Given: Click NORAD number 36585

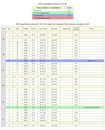Looking at the screenshot, I should click(x=26, y=50).
